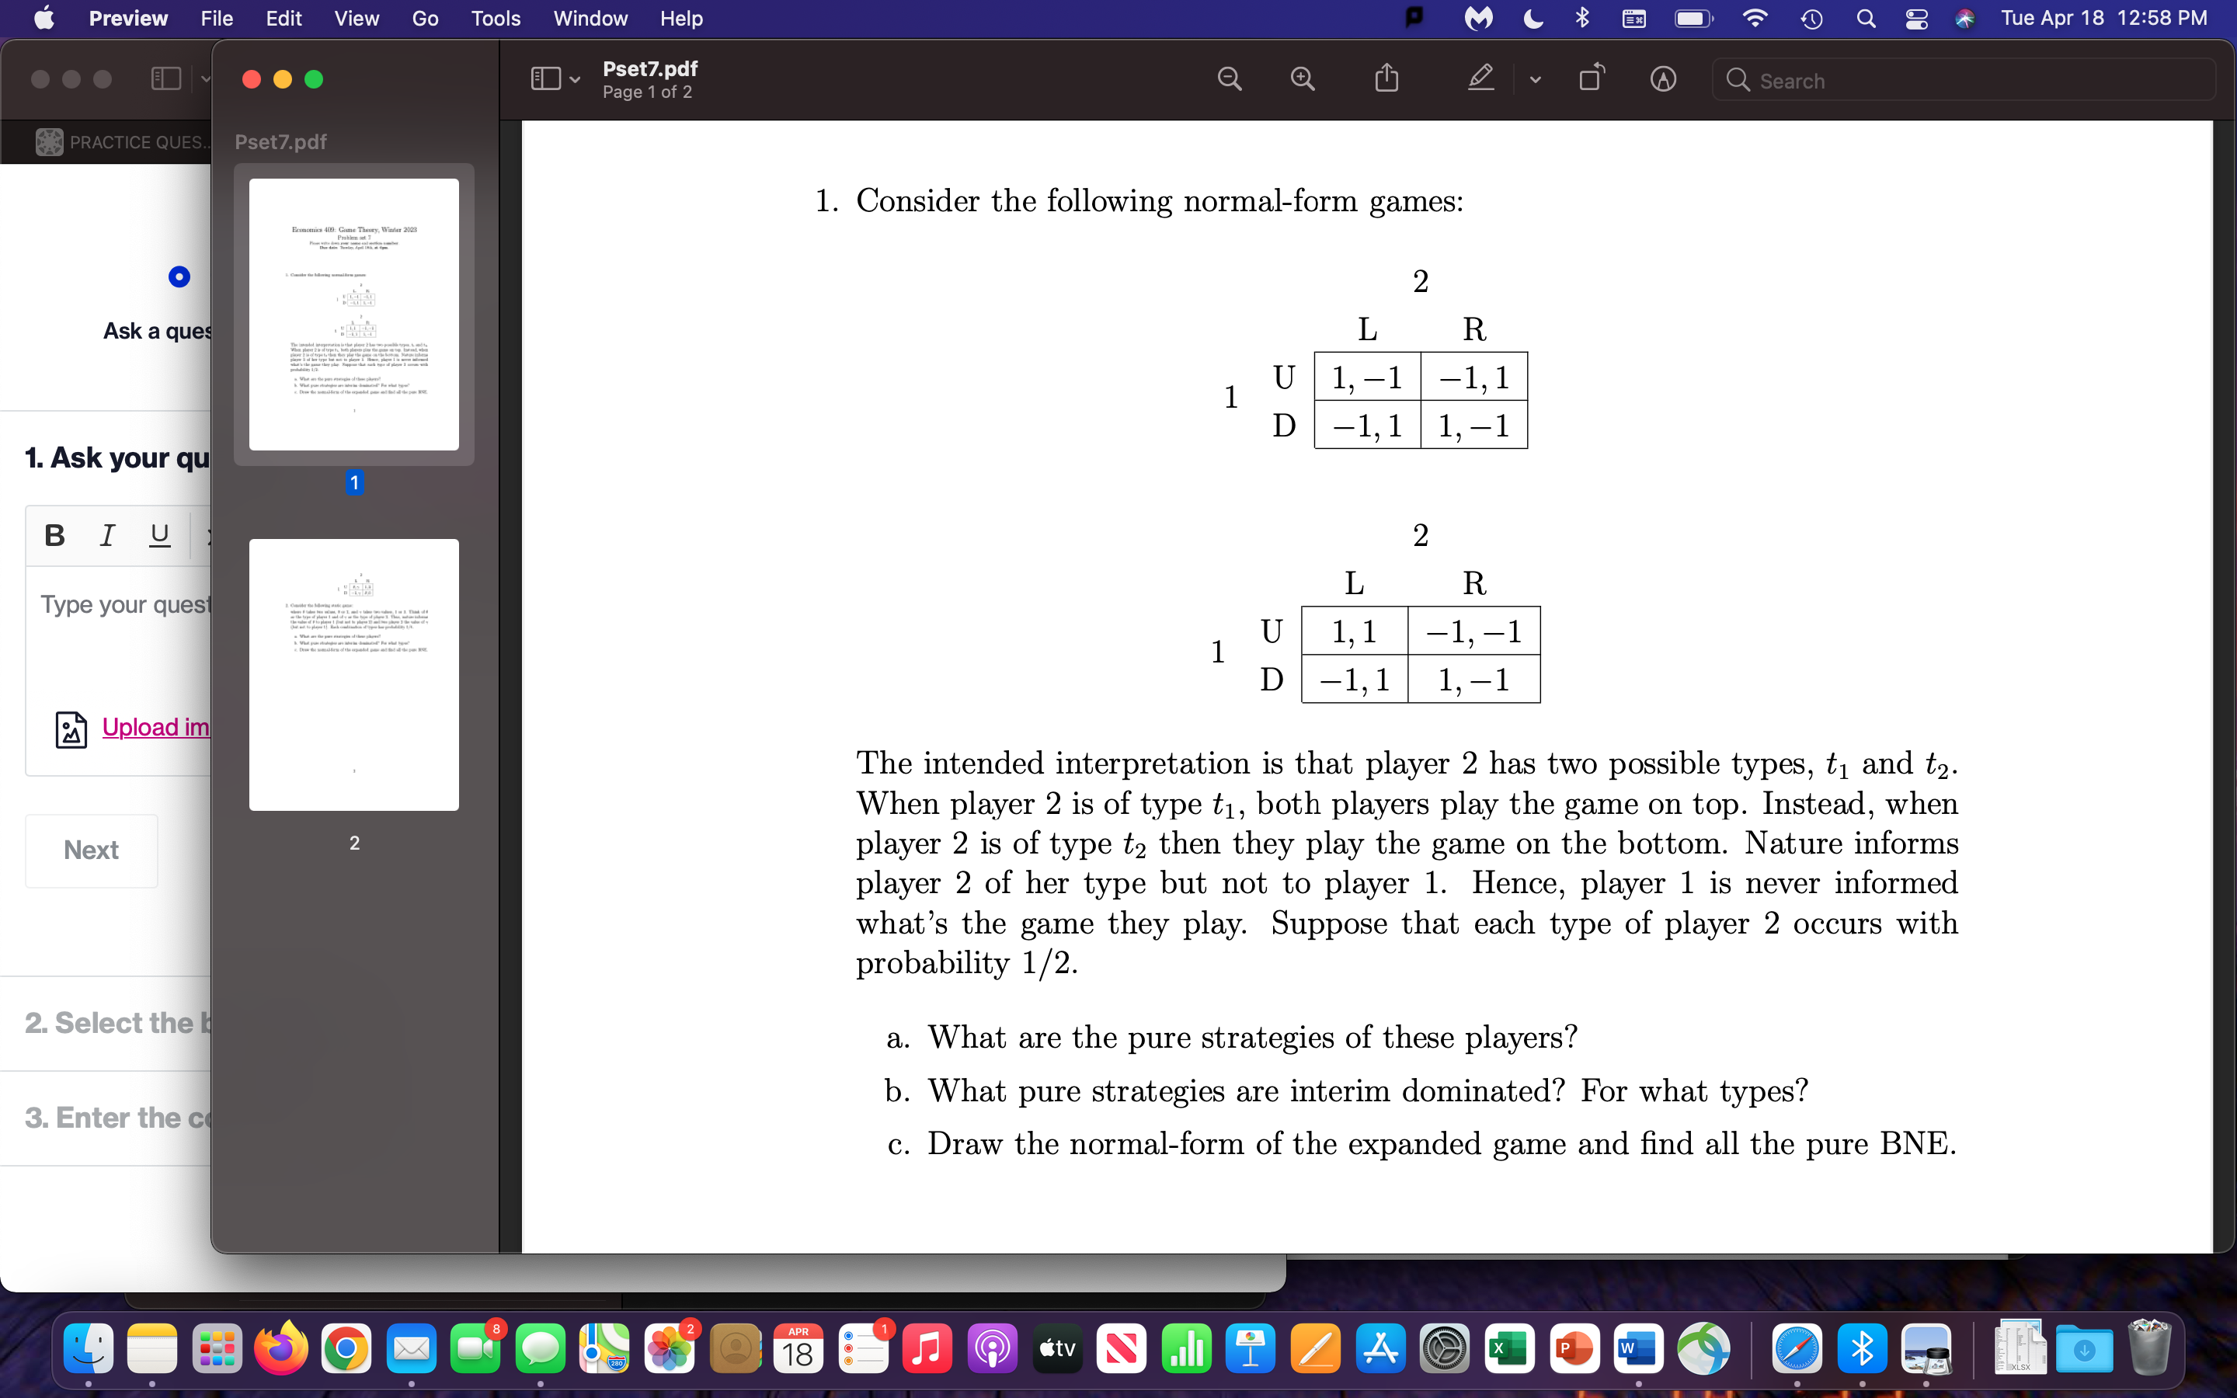Screen dimensions: 2237x1398
Task: Expand sidebar dropdown in background Preview window
Action: click(205, 79)
